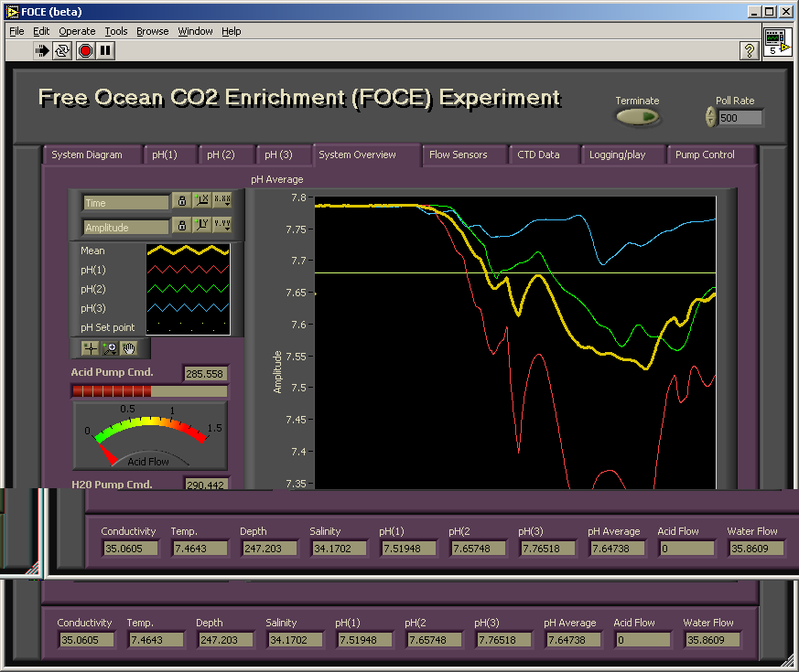Open the Operate menu
Image resolution: width=799 pixels, height=672 pixels.
[x=77, y=31]
